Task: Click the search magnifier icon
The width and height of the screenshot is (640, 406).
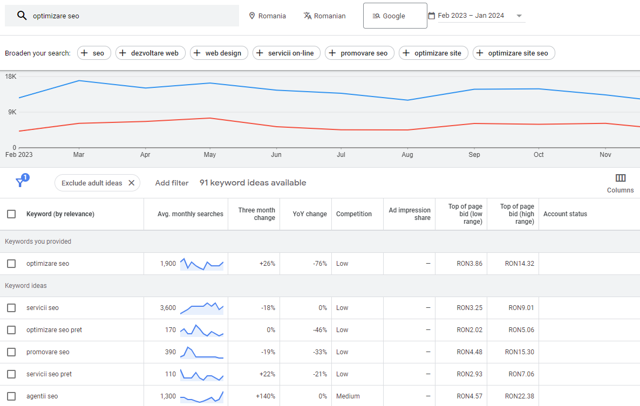Action: coord(22,16)
